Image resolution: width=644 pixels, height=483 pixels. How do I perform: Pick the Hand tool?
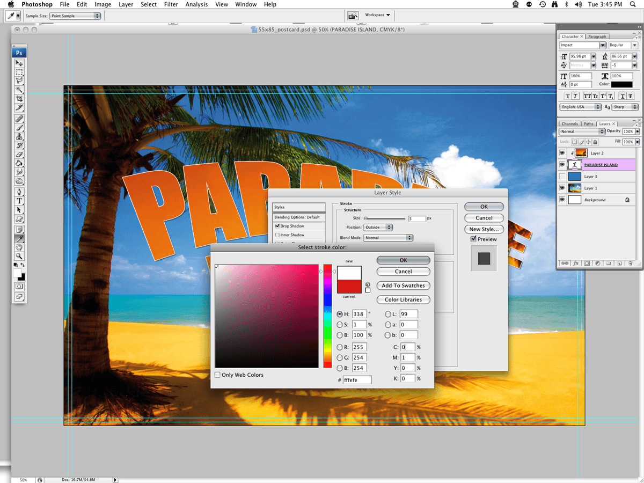[x=19, y=247]
